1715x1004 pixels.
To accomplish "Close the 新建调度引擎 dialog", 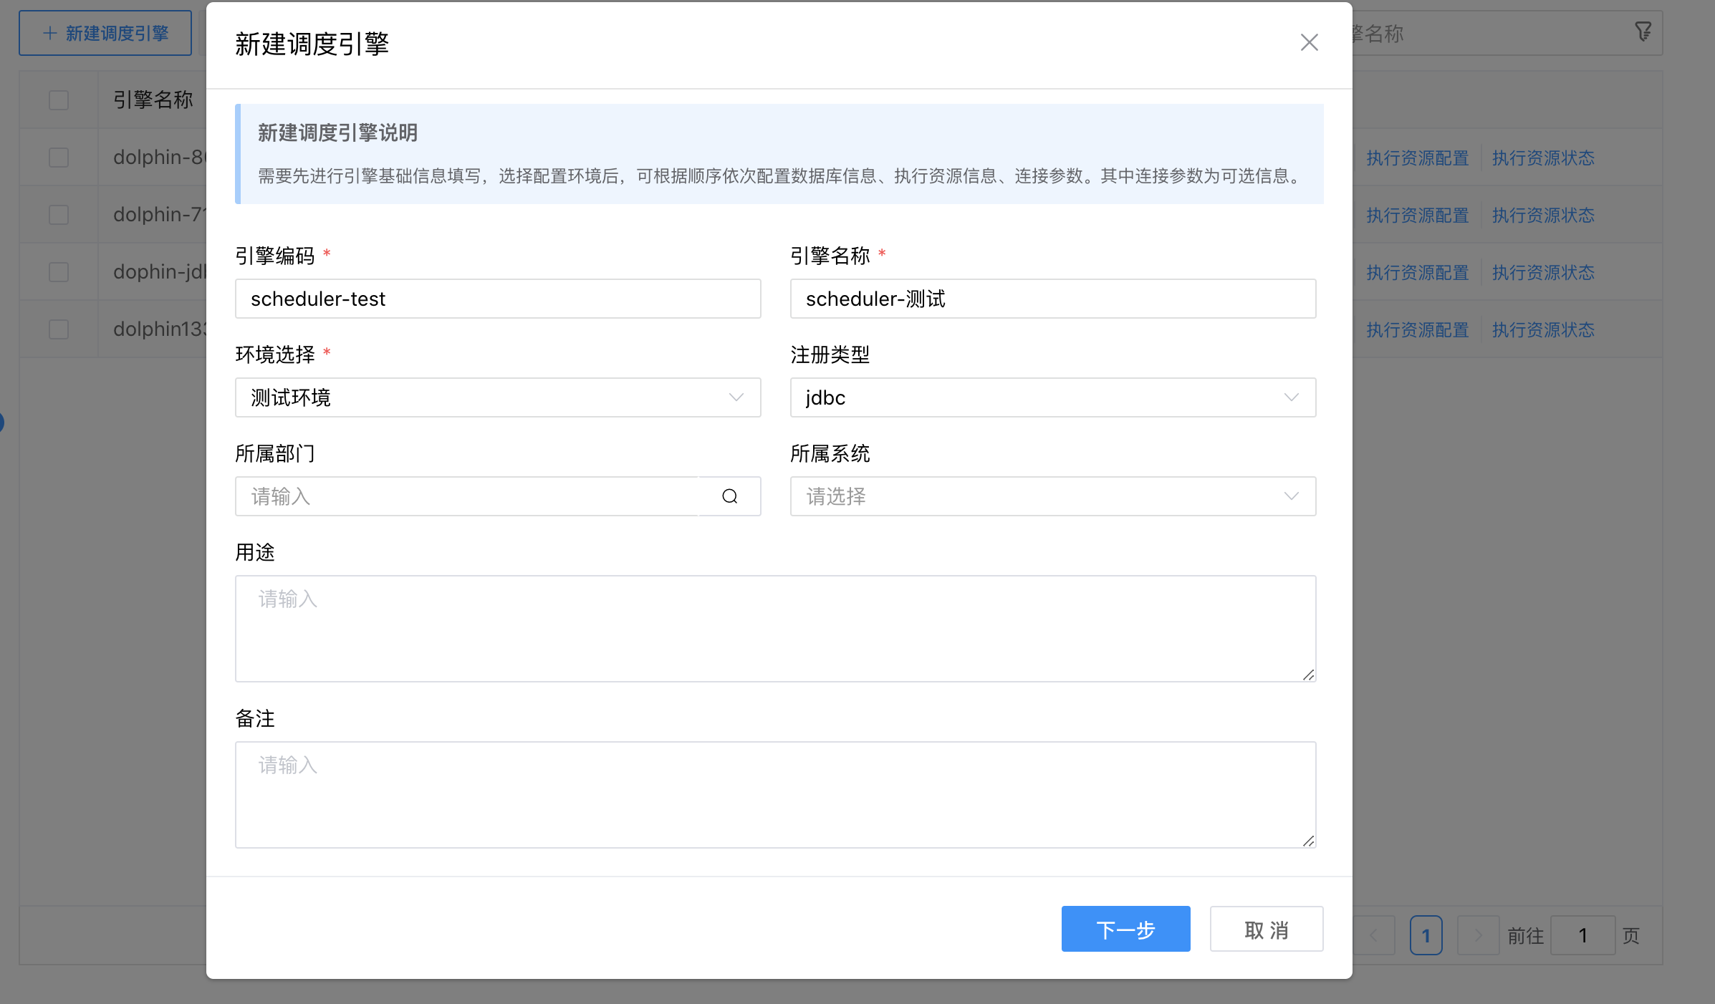I will pyautogui.click(x=1309, y=42).
